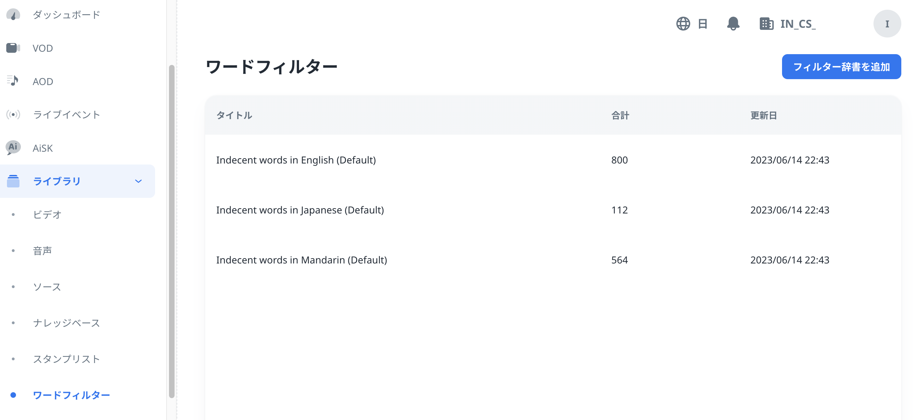This screenshot has width=918, height=420.
Task: Click the IN_CS_ organization icon
Action: [x=766, y=24]
